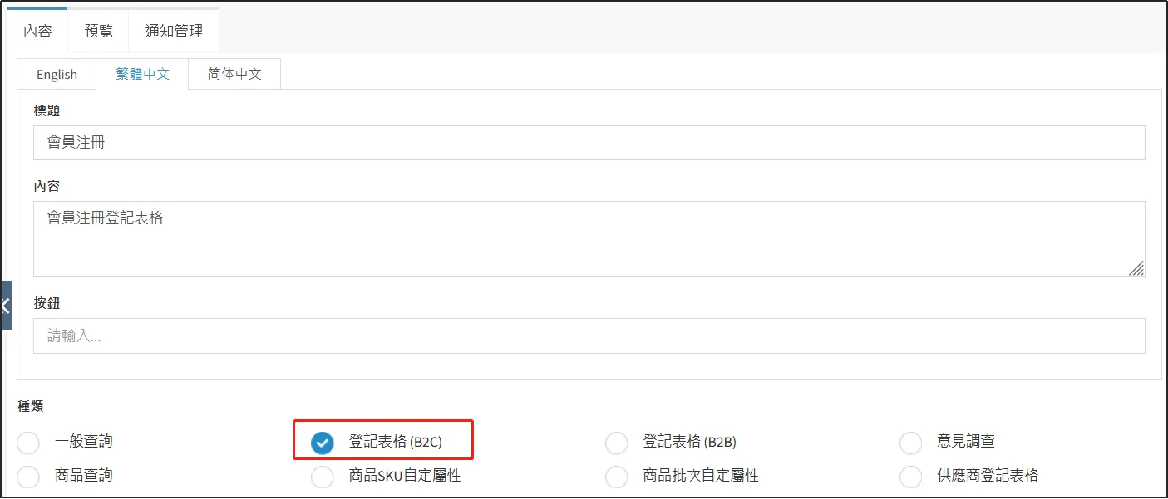Select the 简体中文 language tab

pos(234,74)
